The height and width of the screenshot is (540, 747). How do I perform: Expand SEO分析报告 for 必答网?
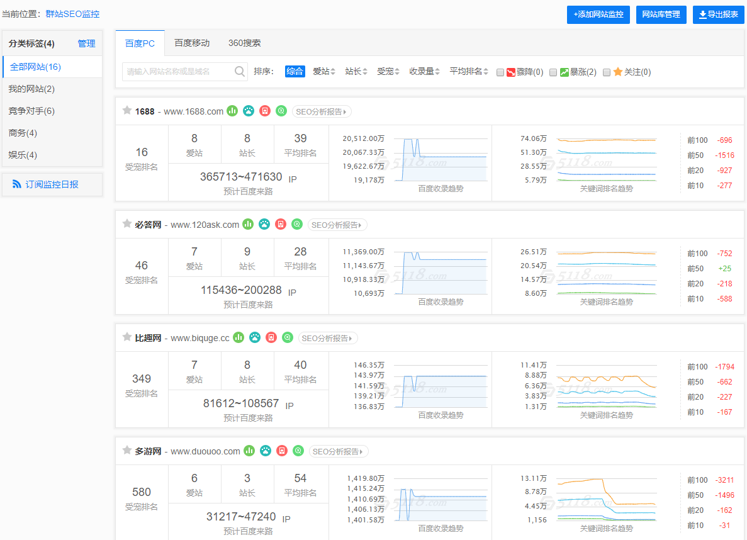point(337,225)
